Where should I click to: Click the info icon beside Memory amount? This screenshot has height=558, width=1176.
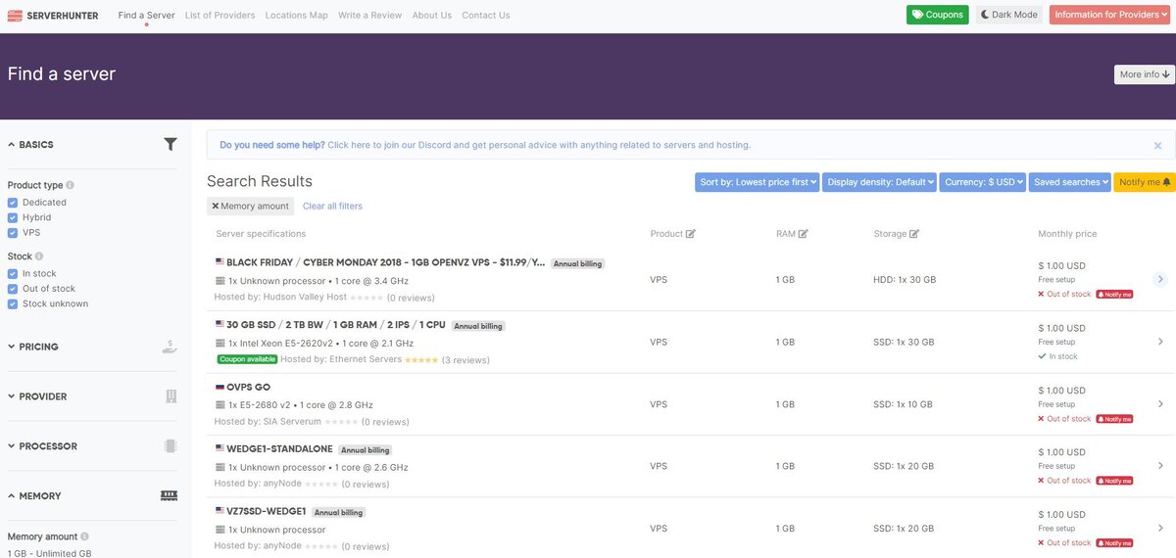pyautogui.click(x=85, y=536)
